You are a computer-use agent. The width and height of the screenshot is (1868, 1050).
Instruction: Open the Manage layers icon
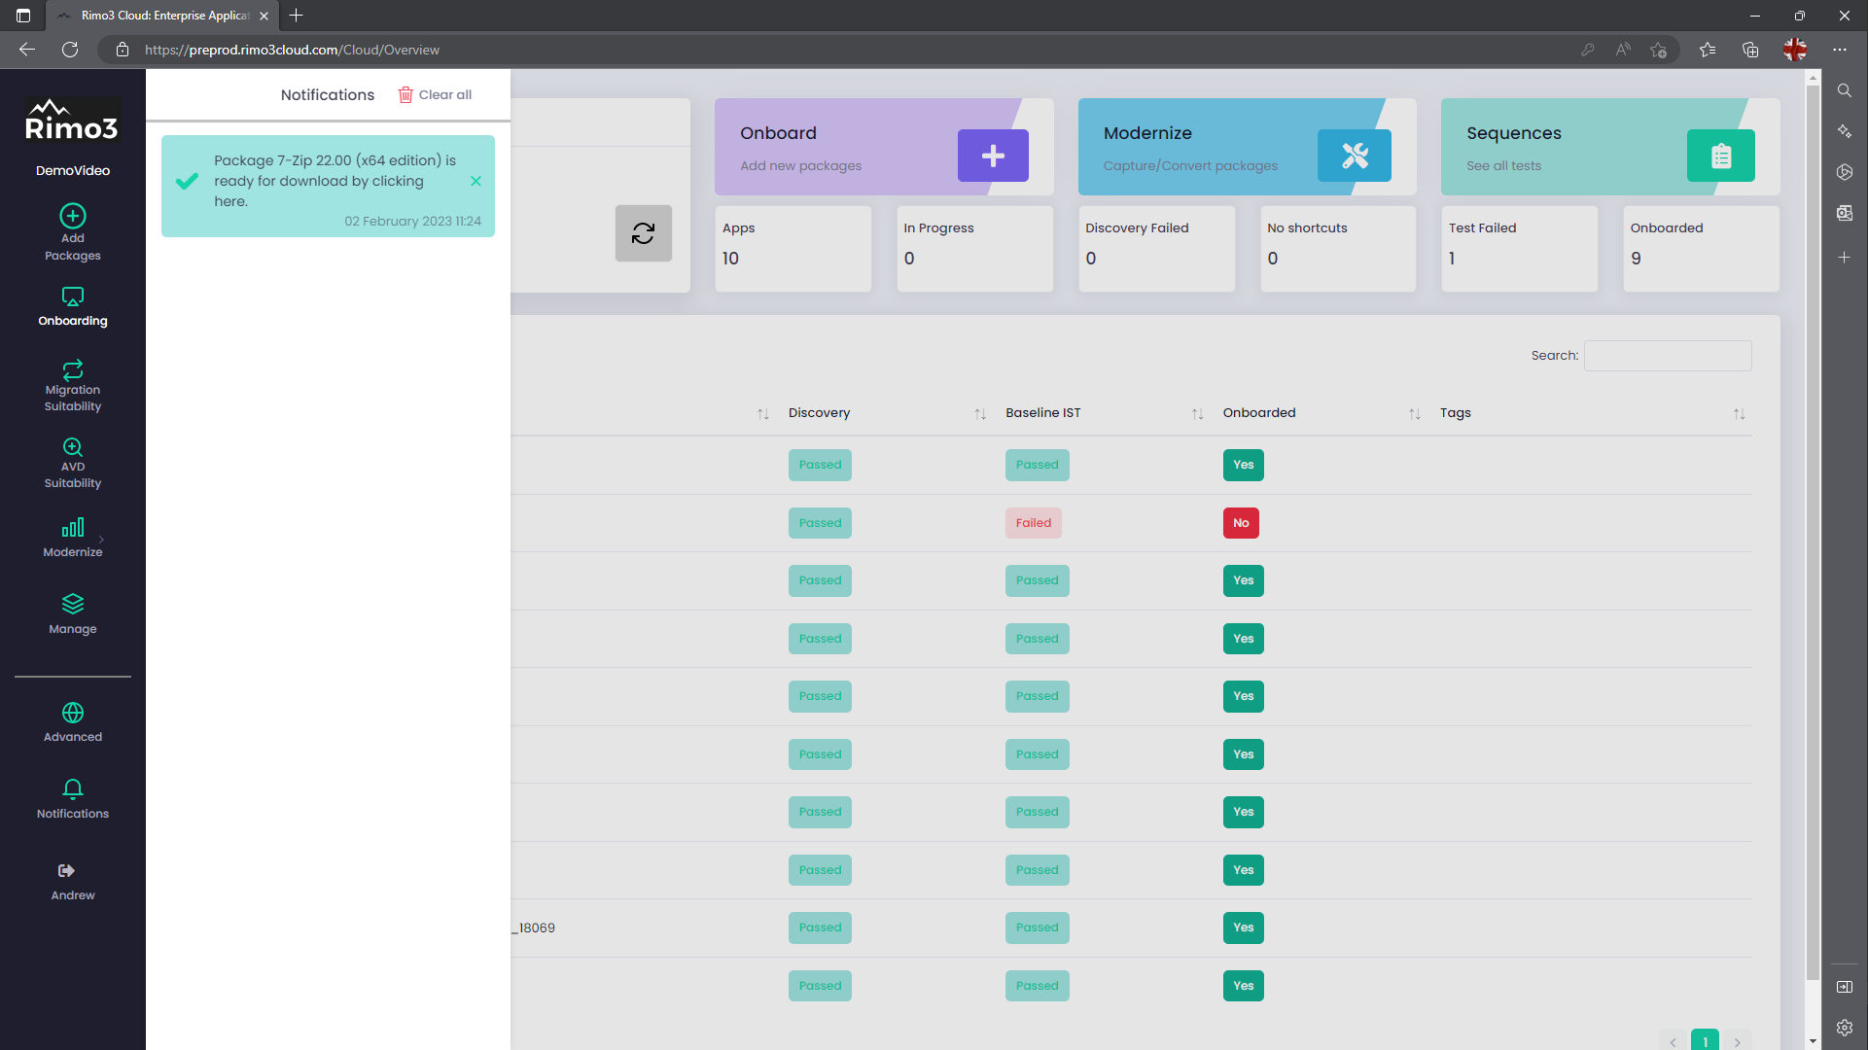(x=73, y=604)
